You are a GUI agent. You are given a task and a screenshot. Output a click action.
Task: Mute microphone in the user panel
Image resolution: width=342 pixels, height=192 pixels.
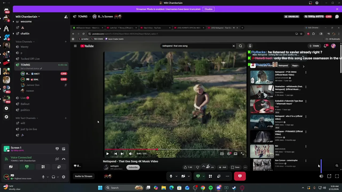[43, 177]
